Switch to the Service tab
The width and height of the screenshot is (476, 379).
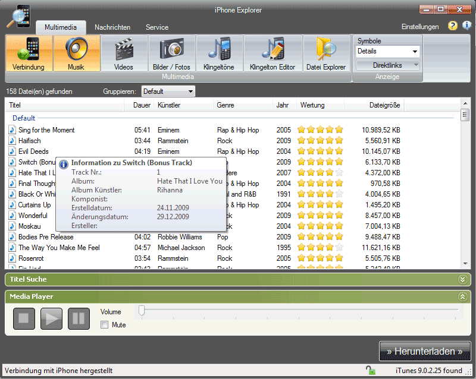pyautogui.click(x=157, y=27)
